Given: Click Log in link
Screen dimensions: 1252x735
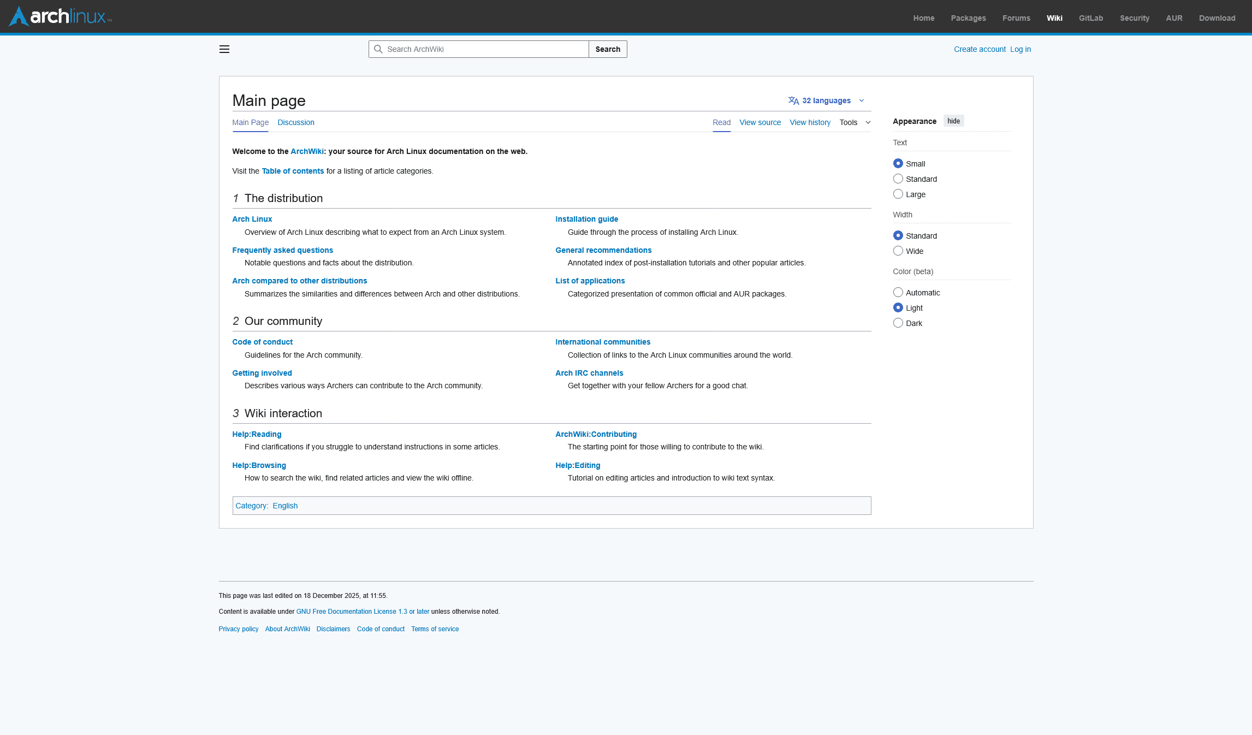Looking at the screenshot, I should tap(1020, 49).
